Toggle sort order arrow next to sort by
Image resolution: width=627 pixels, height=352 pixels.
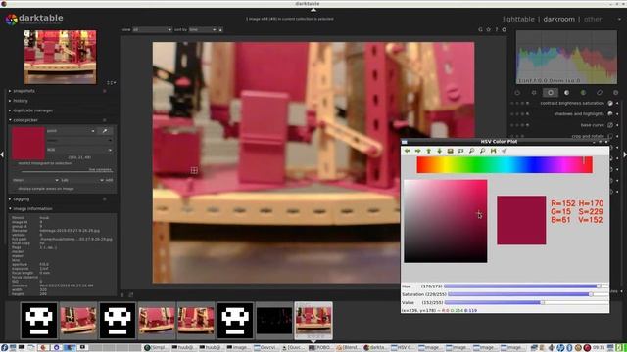pyautogui.click(x=220, y=30)
